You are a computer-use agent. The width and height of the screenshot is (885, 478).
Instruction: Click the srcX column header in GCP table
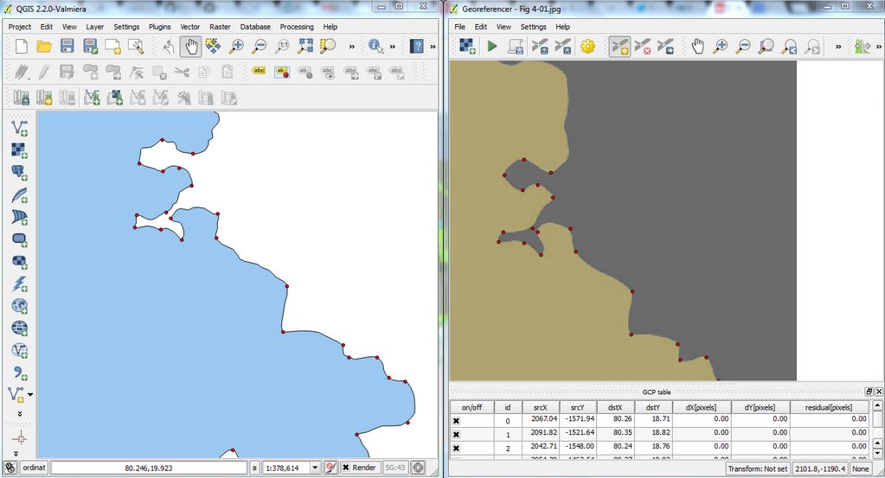pyautogui.click(x=540, y=407)
